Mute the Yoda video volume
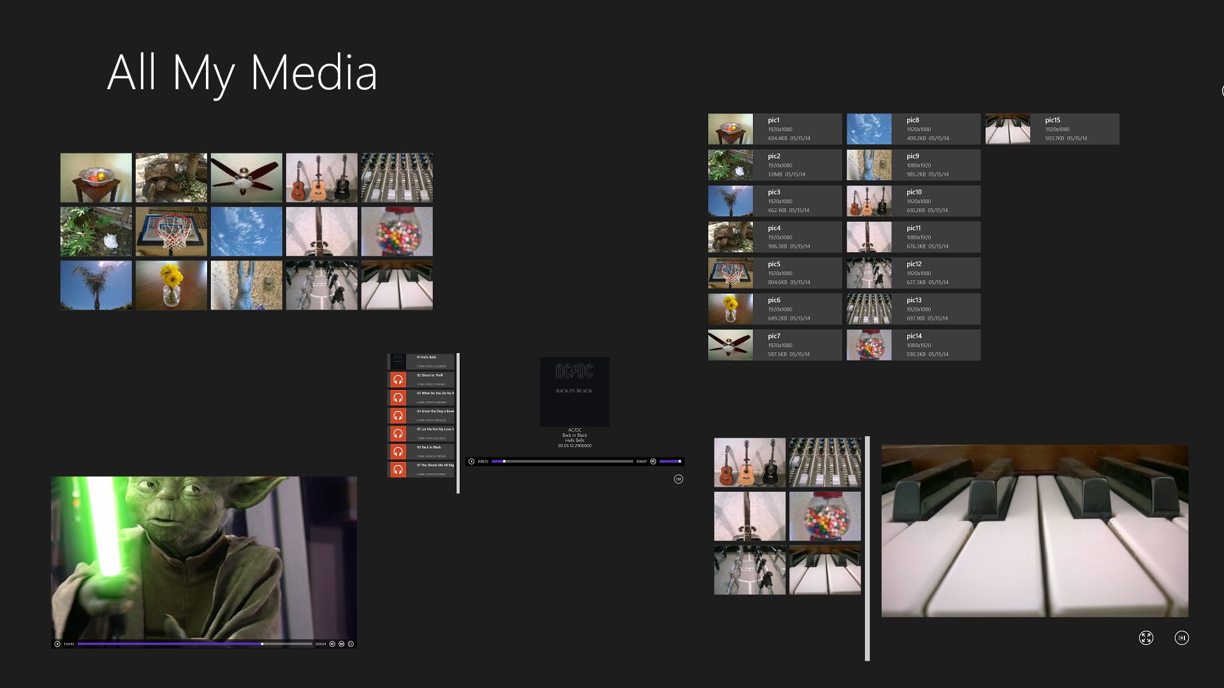The width and height of the screenshot is (1224, 688). tap(332, 644)
